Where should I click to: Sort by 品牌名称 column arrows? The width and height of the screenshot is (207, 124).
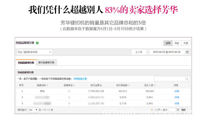pyautogui.click(x=47, y=85)
